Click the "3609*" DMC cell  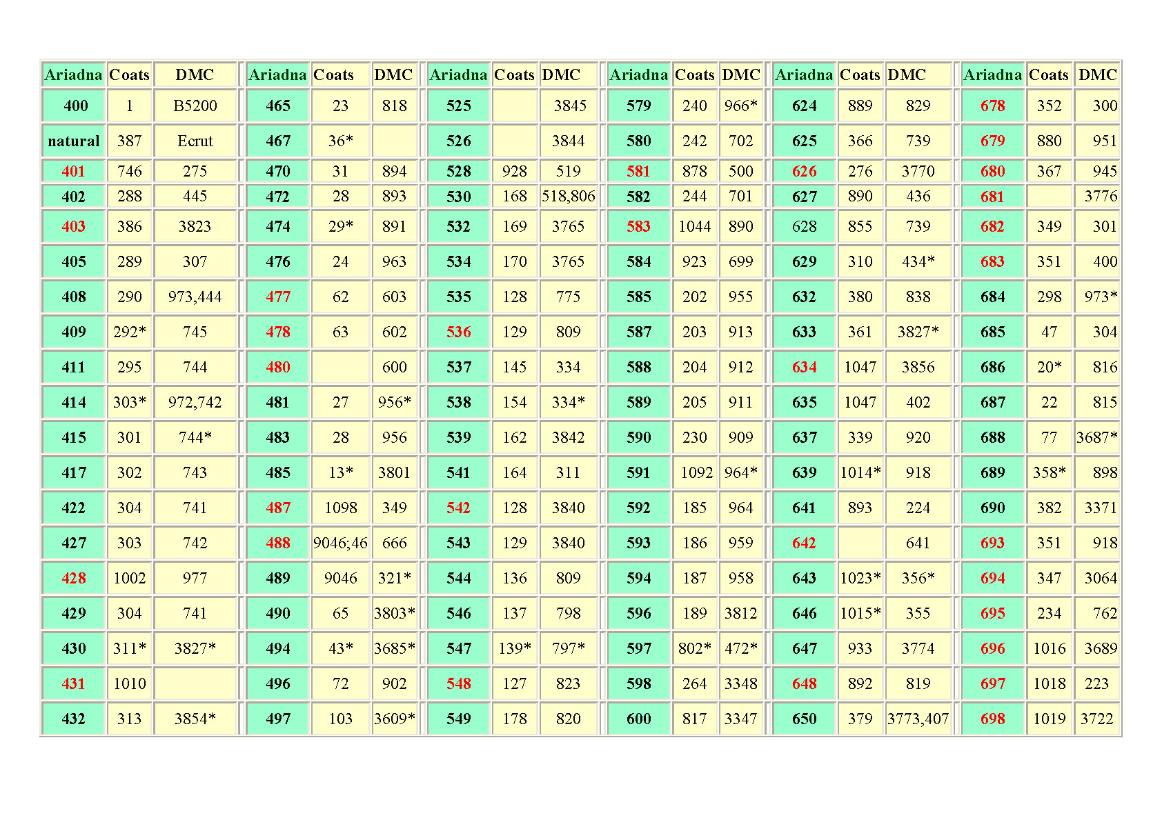click(x=395, y=719)
